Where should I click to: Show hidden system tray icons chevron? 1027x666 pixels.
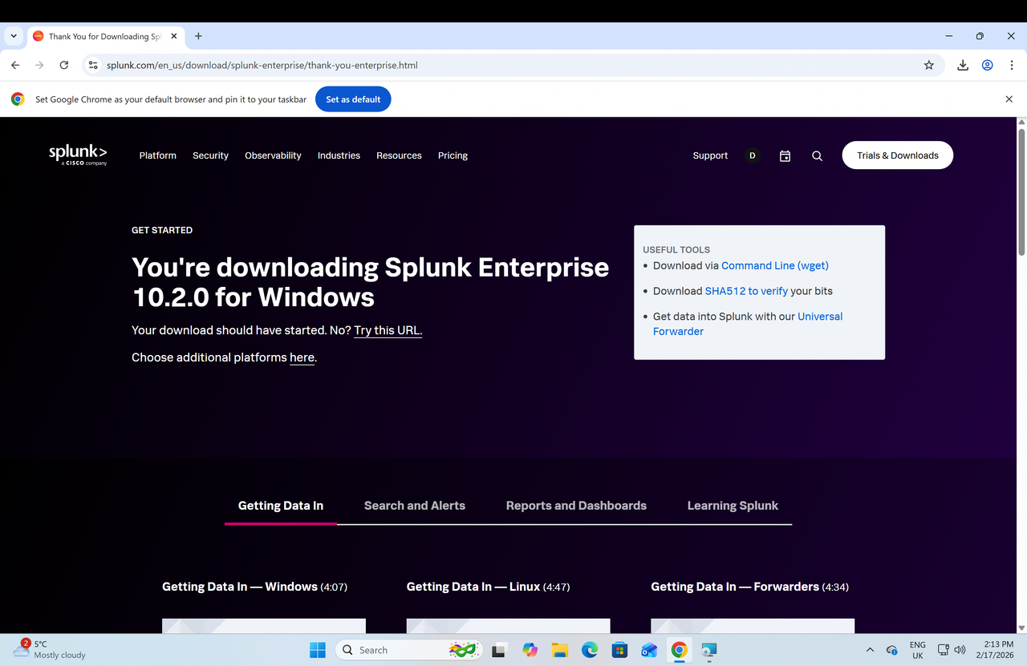[871, 650]
